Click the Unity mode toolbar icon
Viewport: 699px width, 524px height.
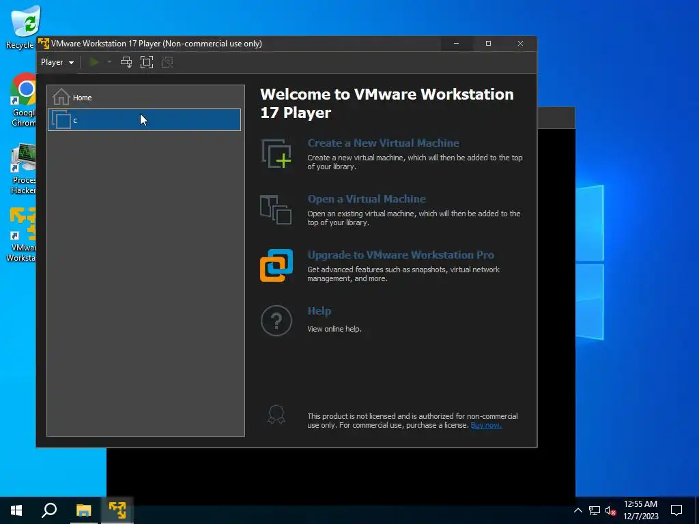tap(167, 62)
